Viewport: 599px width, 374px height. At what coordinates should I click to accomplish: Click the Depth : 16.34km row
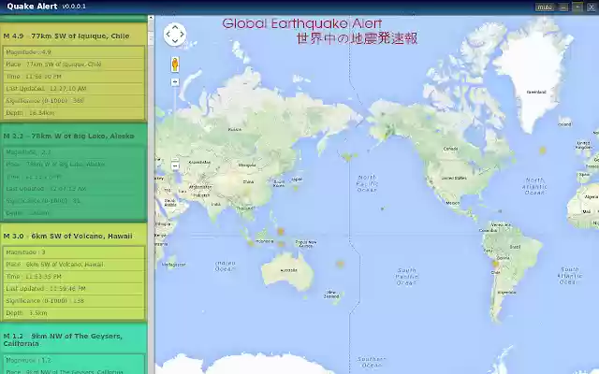[x=74, y=113]
